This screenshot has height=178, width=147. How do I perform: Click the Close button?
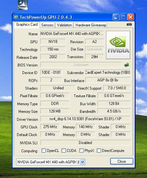point(122,161)
